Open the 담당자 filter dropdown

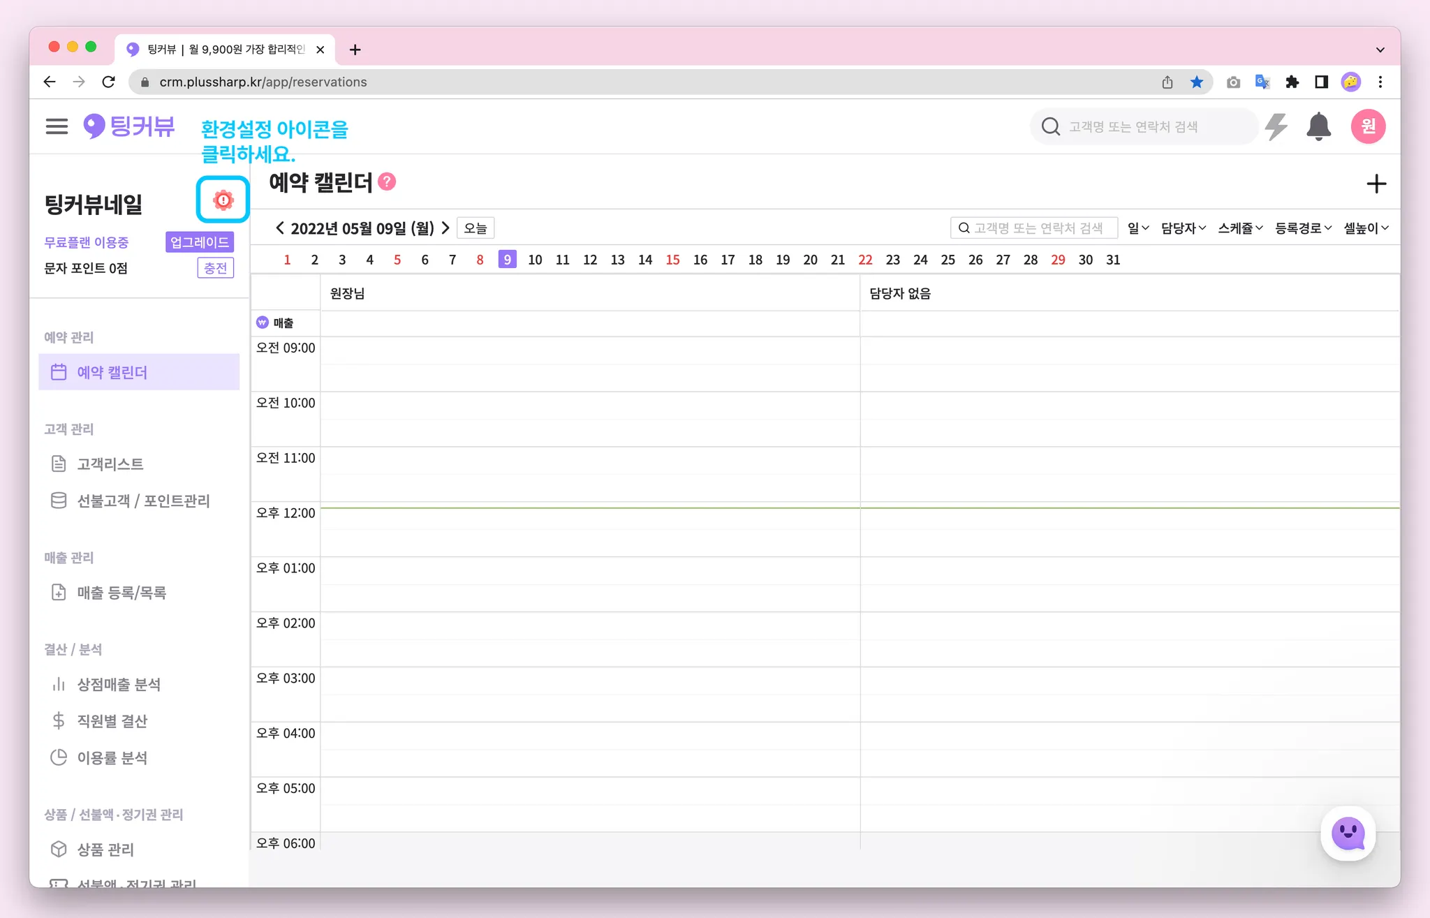click(x=1183, y=228)
